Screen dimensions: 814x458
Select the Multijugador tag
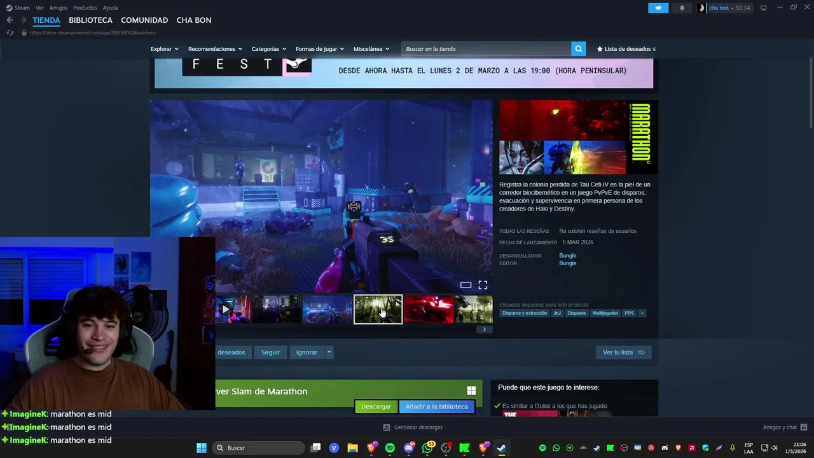pyautogui.click(x=605, y=313)
